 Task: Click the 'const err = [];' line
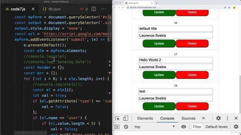click(40, 73)
